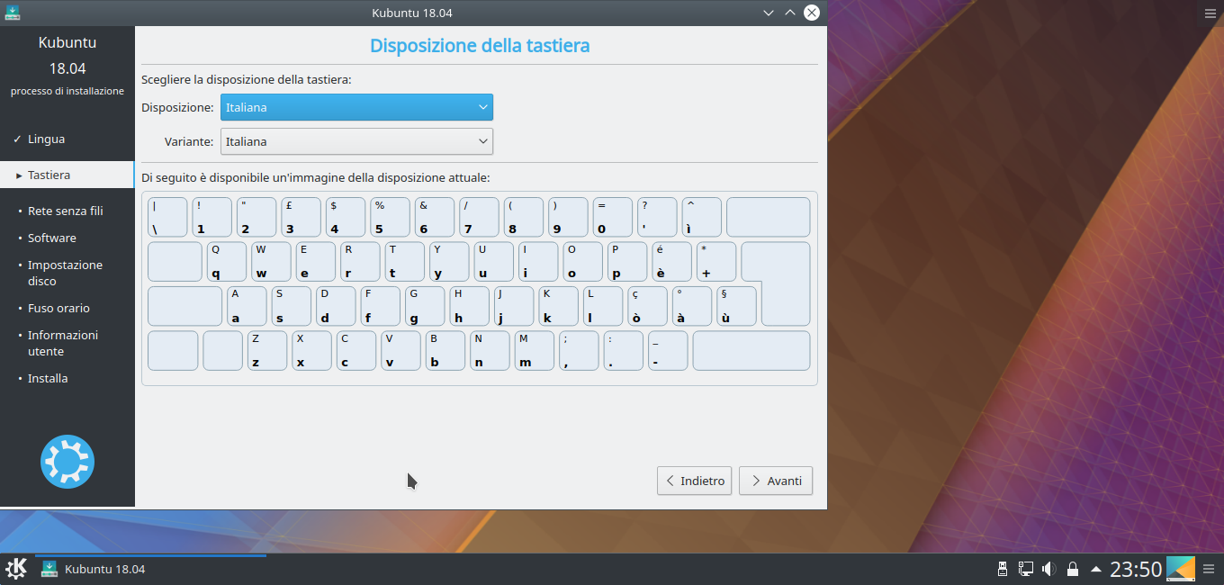Click the K key in keyboard preview
The image size is (1224, 585).
click(x=559, y=306)
